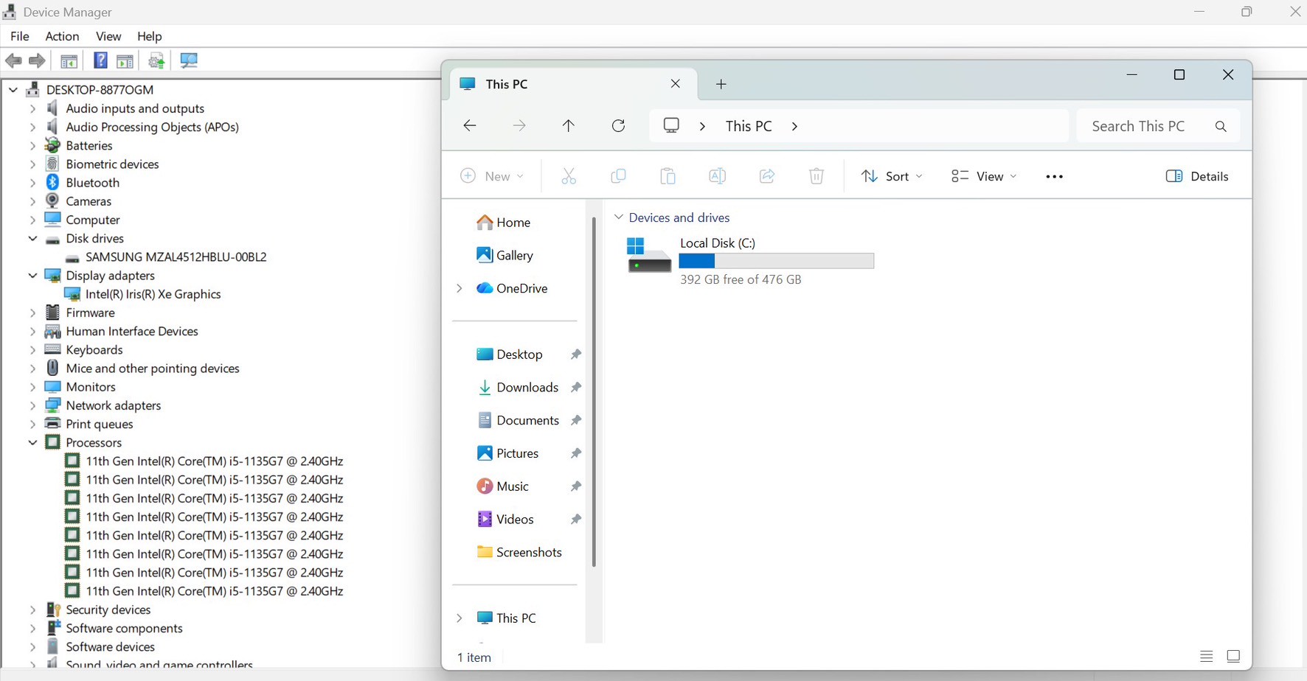Go up one folder level in Explorer

[x=568, y=126]
